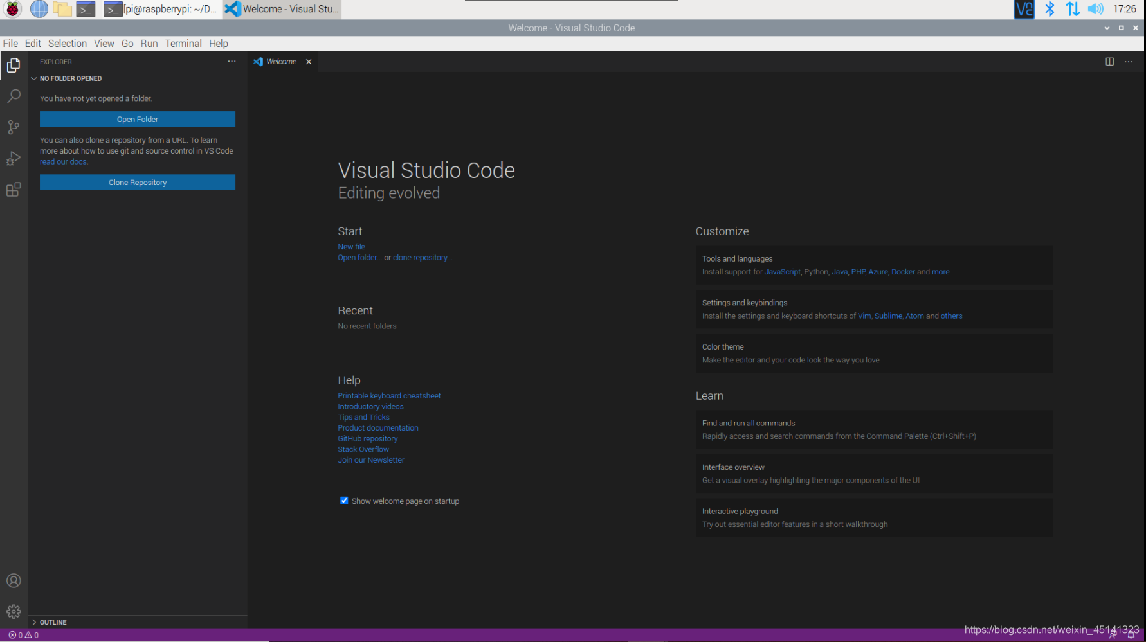
Task: Open Tips and Tricks link
Action: pyautogui.click(x=363, y=417)
